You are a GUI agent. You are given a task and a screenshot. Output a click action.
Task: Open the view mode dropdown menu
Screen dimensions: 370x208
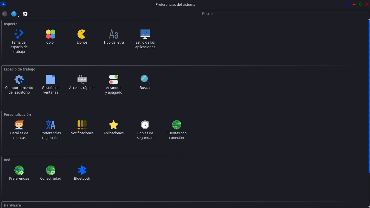click(x=15, y=14)
